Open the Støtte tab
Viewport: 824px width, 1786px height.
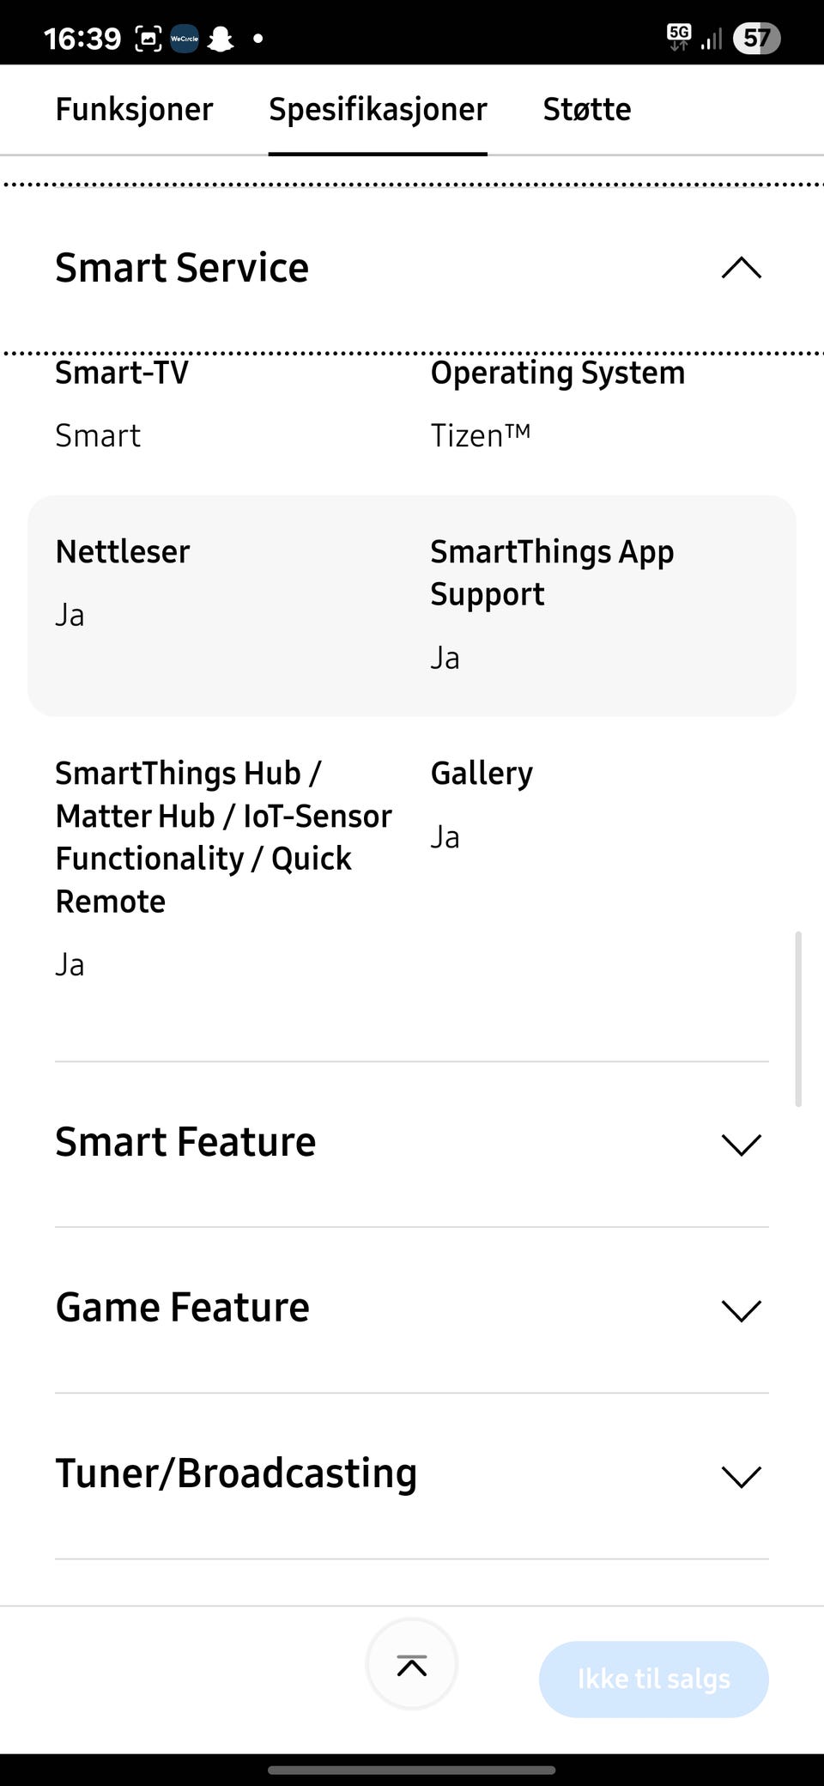pos(587,110)
